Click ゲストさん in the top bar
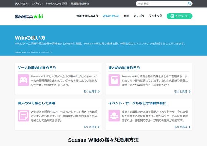 pyautogui.click(x=21, y=4)
